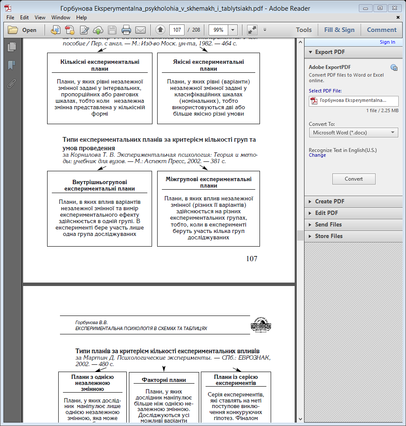
Task: Expand the Send Files section
Action: (328, 224)
